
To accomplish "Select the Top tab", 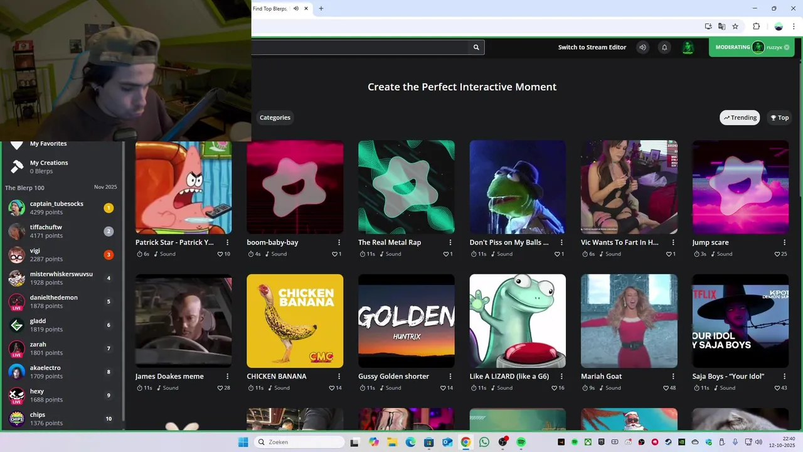I will (779, 117).
